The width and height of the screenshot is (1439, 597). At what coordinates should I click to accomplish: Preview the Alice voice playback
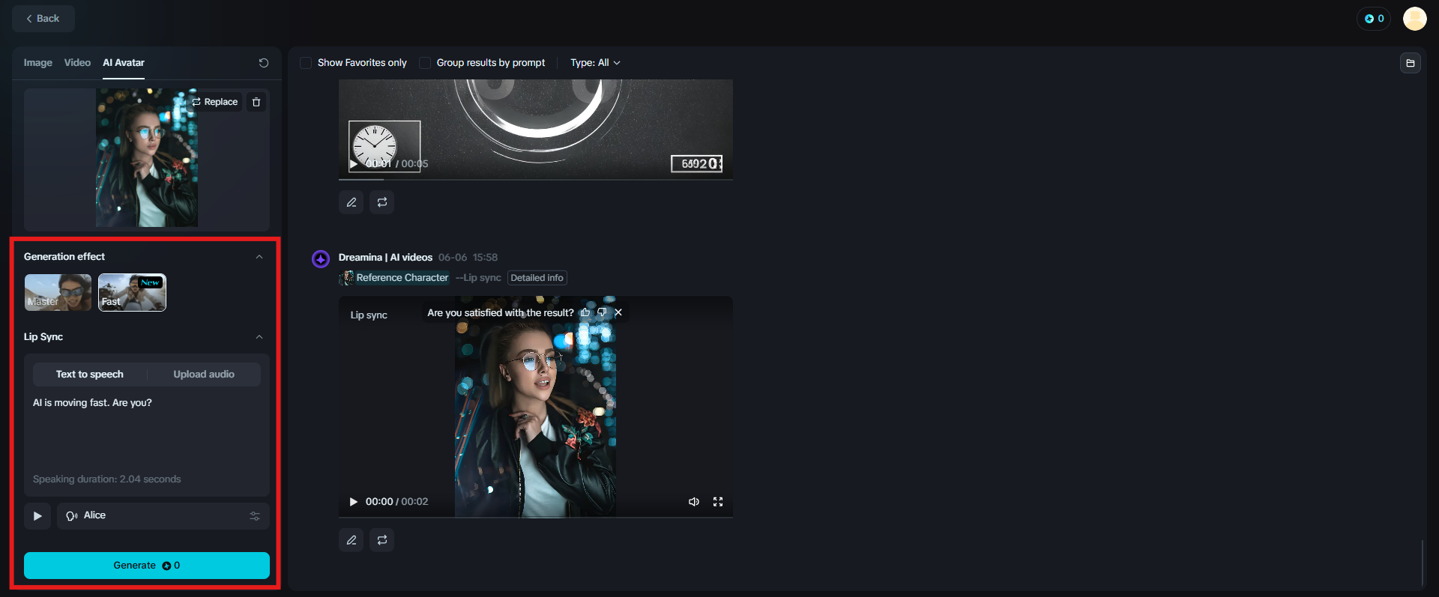point(37,516)
